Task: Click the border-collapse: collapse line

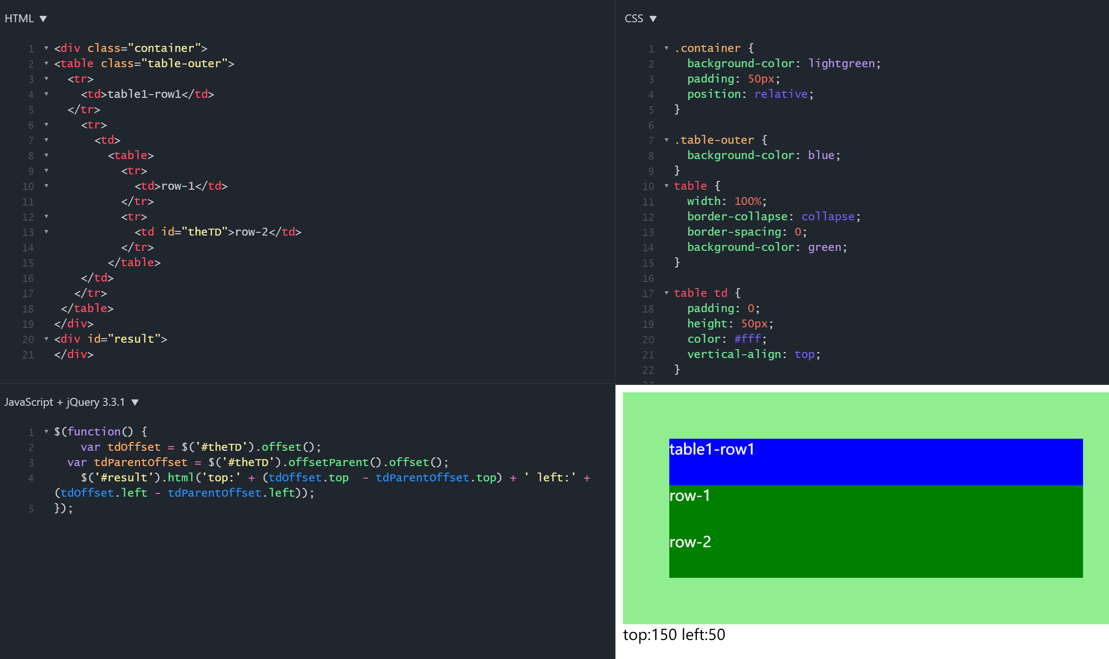Action: click(773, 217)
